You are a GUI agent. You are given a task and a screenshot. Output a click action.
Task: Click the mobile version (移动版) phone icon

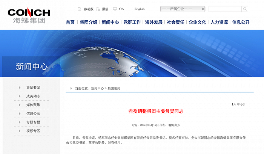(79, 9)
